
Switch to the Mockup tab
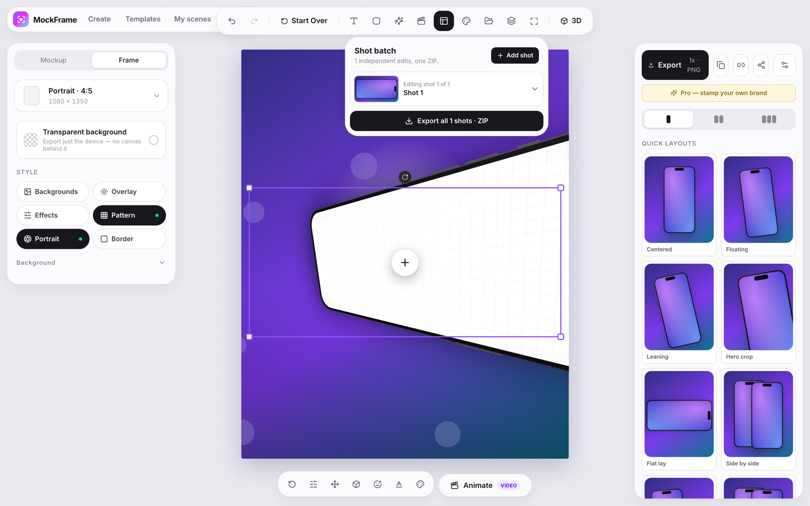53,60
